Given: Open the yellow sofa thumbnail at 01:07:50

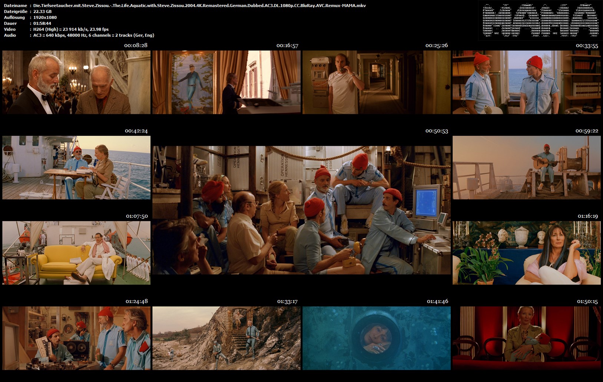Looking at the screenshot, I should pyautogui.click(x=76, y=253).
